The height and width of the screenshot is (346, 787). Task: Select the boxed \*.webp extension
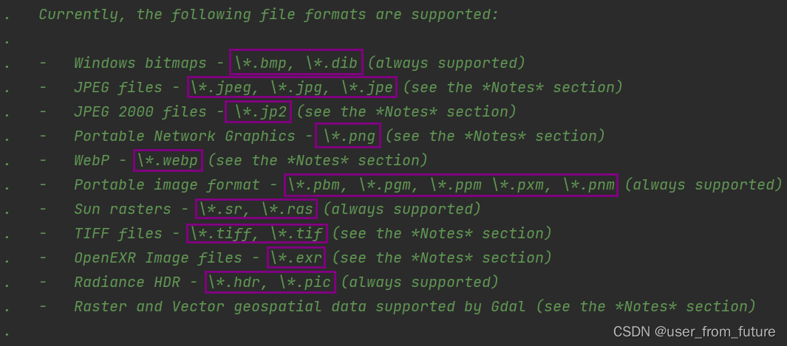[168, 160]
